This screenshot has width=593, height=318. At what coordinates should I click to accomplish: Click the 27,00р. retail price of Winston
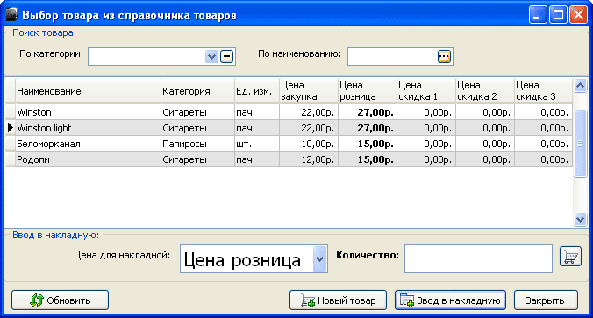point(368,112)
